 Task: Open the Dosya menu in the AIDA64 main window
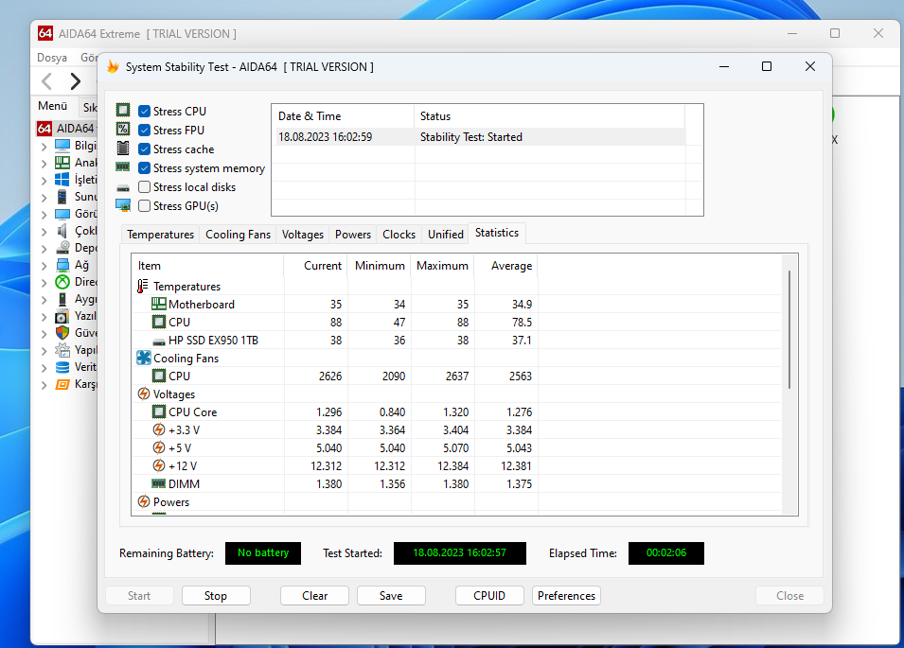(52, 58)
